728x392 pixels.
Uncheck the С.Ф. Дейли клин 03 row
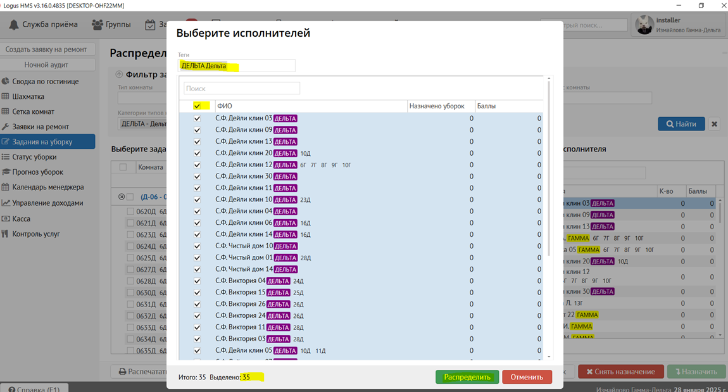click(197, 118)
